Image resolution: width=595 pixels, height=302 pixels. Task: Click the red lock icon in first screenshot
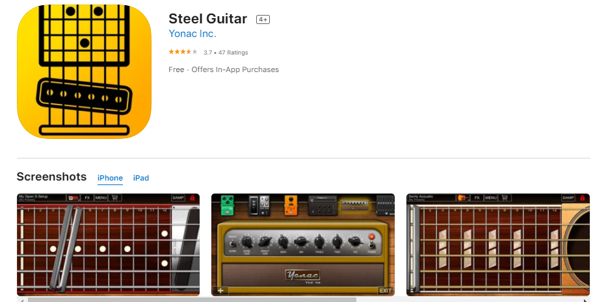click(x=192, y=198)
